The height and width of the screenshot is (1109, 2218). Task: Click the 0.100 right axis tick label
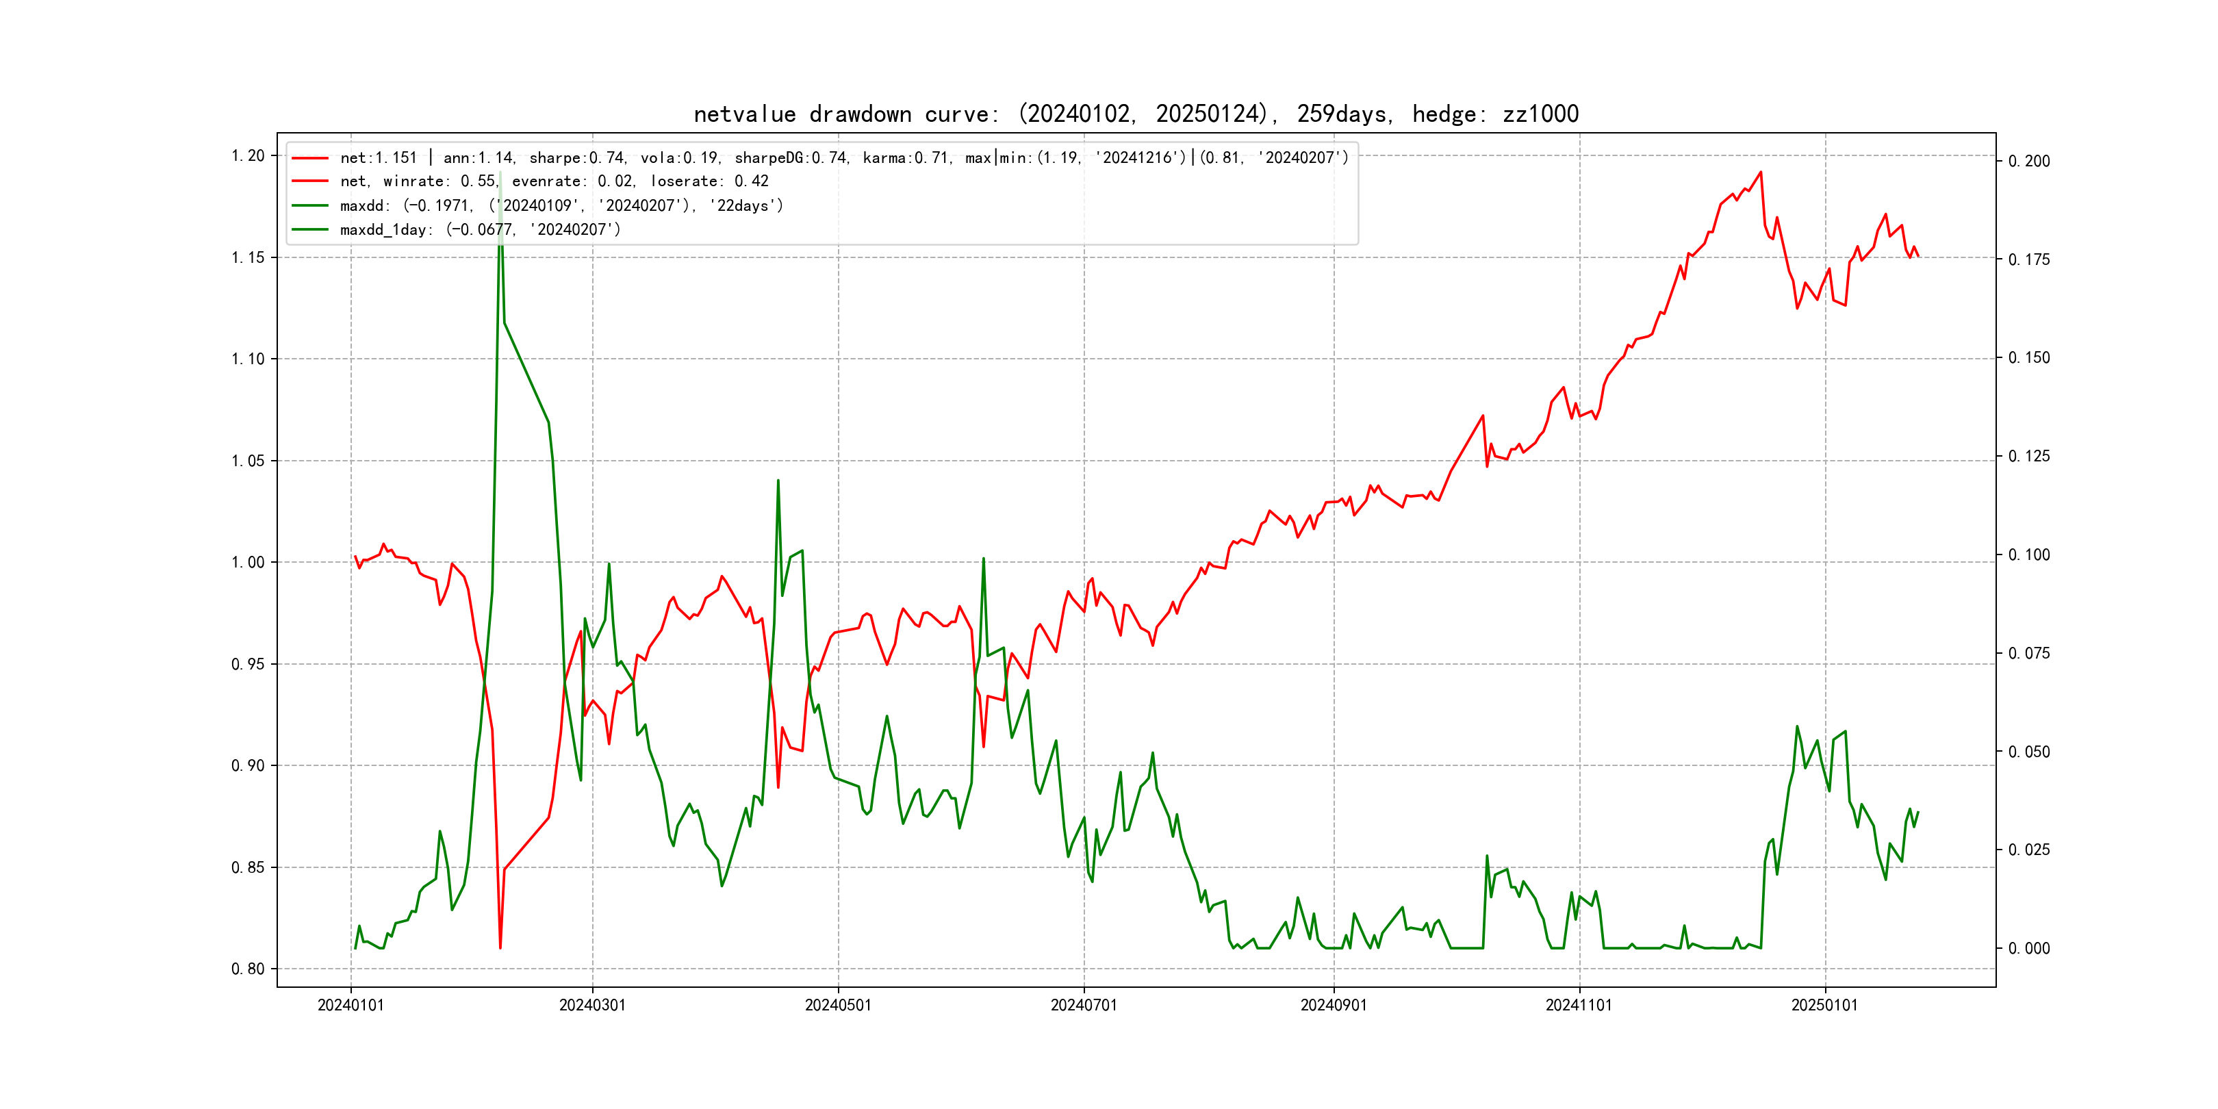[2028, 554]
